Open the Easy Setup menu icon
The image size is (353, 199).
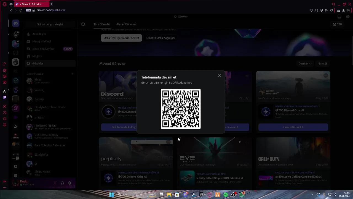point(349,10)
